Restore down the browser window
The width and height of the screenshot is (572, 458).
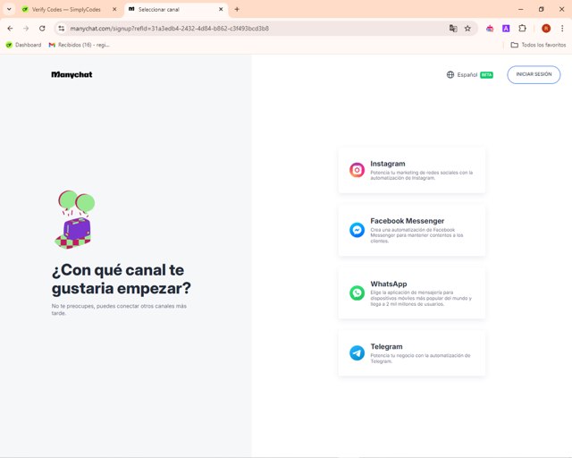pos(542,10)
